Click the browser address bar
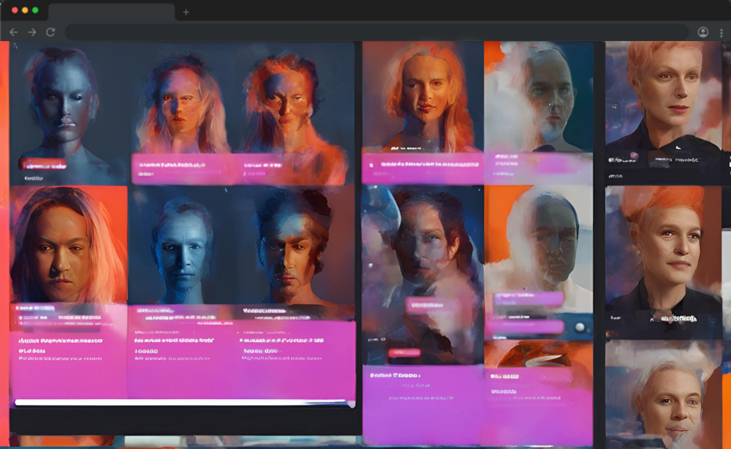This screenshot has width=731, height=449. 374,32
